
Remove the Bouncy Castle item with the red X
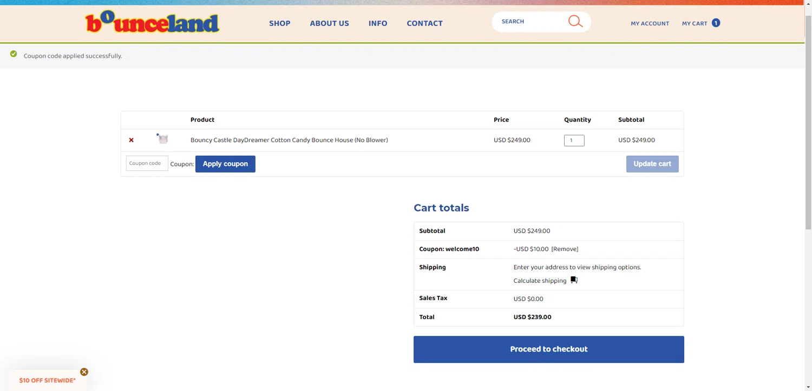[x=131, y=140]
